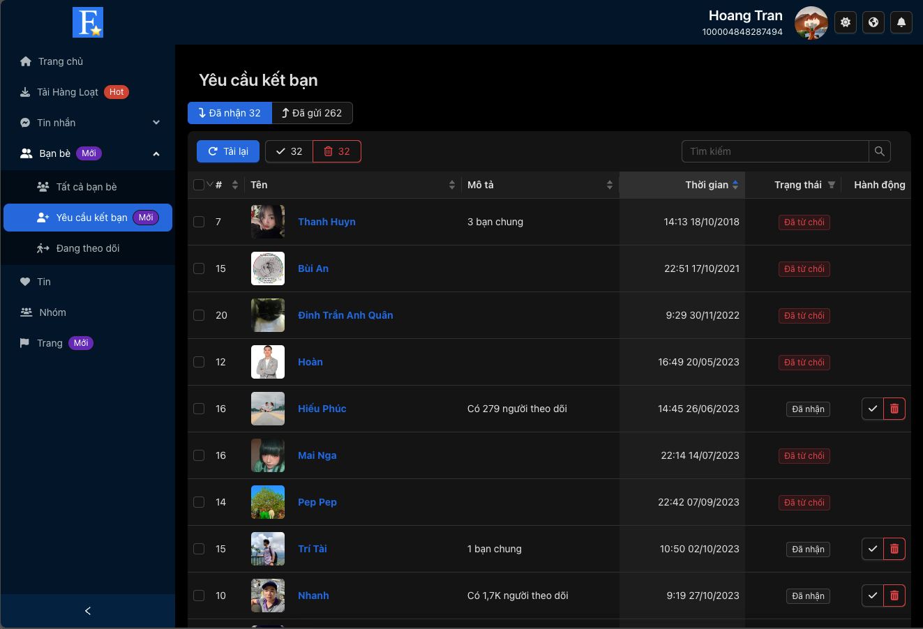This screenshot has height=629, width=923.
Task: Check the box for Bùi An row
Action: [199, 268]
